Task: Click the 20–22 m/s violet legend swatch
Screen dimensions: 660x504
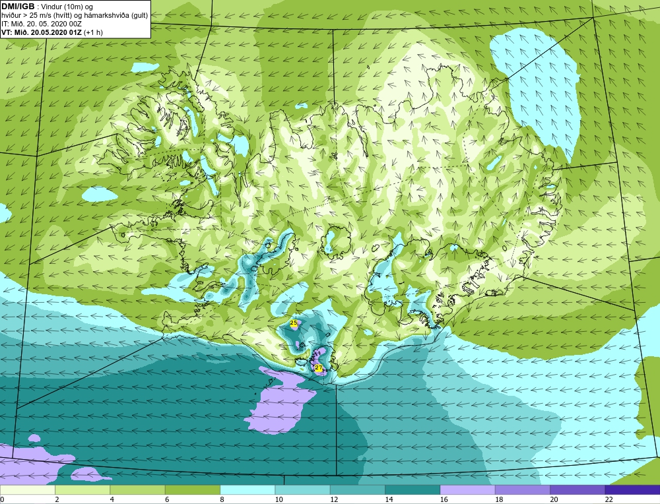Action: tap(577, 489)
